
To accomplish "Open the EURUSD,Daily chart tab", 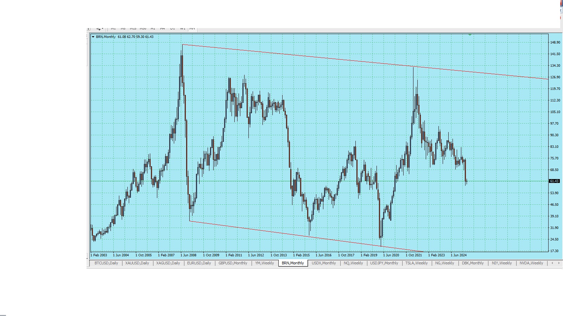I will 199,263.
